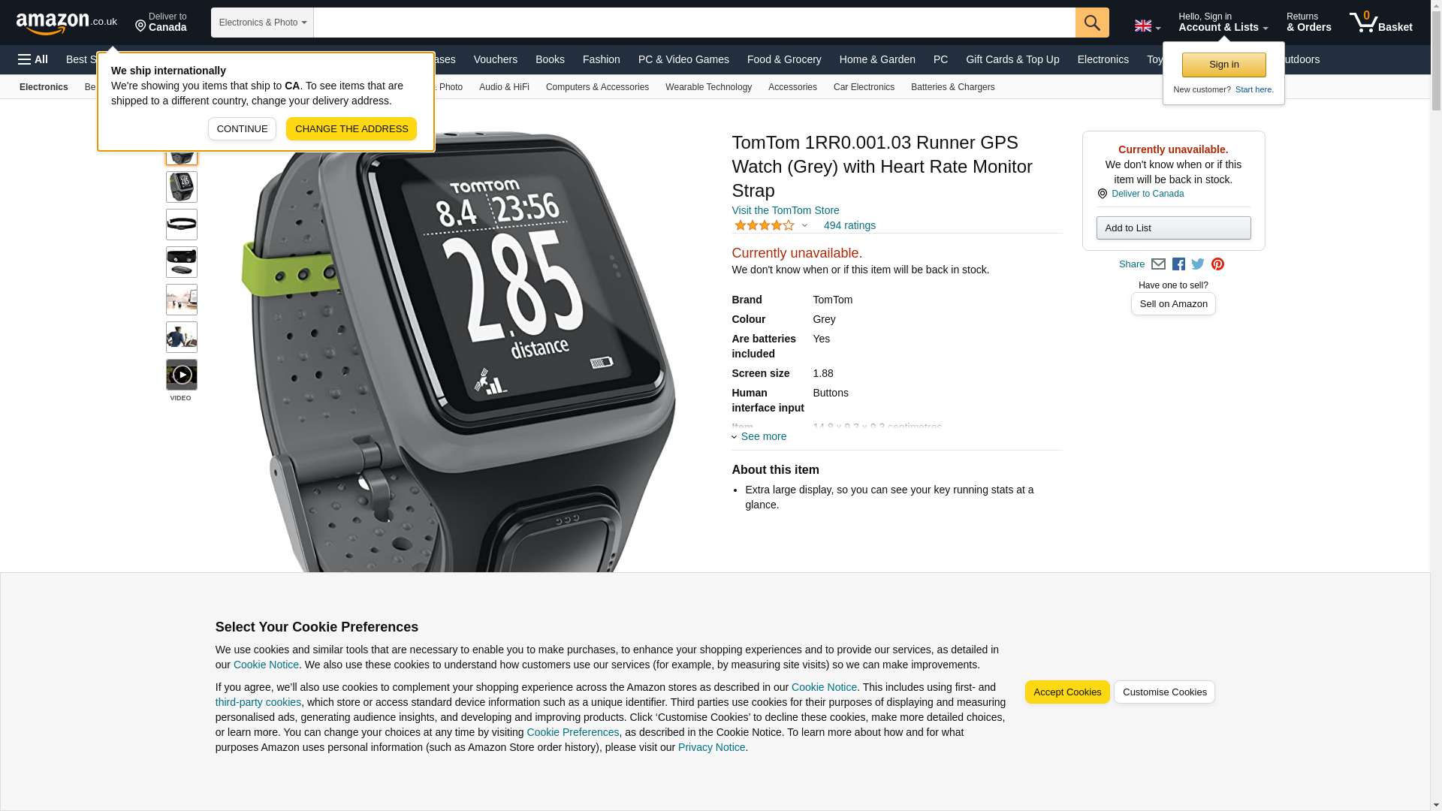The height and width of the screenshot is (811, 1442).
Task: Open star rating breakdown dropdown
Action: point(771,225)
